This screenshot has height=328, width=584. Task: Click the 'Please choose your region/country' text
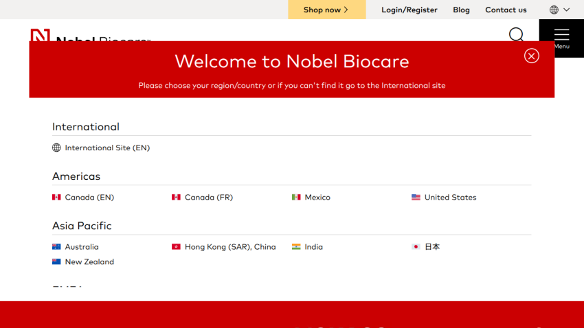(292, 86)
